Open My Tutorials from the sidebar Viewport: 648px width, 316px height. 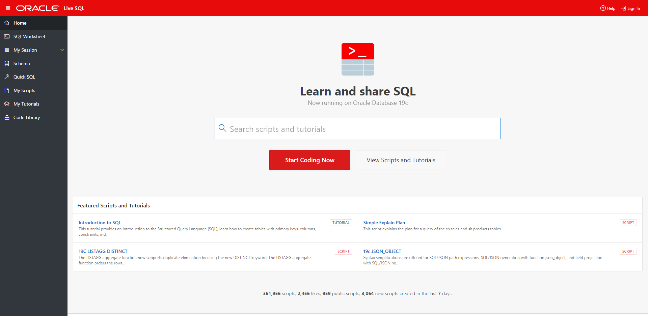click(34, 104)
